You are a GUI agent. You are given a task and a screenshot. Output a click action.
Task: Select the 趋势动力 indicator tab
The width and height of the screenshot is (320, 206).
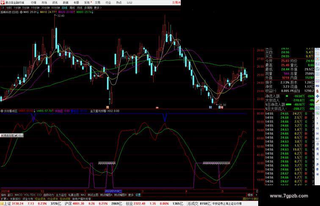tap(49, 195)
